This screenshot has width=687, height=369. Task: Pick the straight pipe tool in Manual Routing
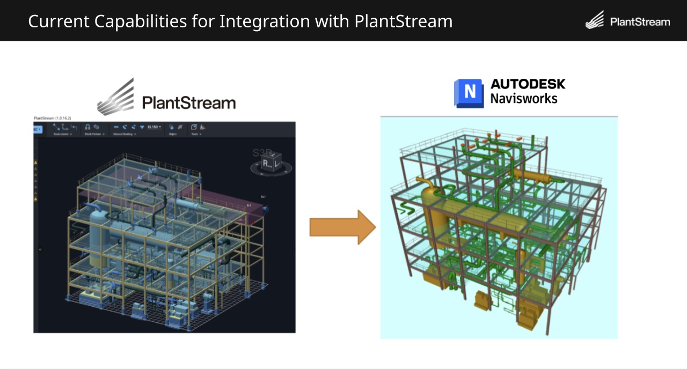pos(116,127)
